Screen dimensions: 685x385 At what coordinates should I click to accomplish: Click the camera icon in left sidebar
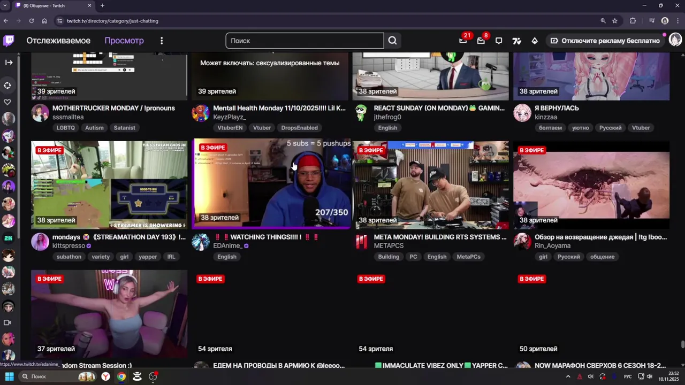pos(7,322)
